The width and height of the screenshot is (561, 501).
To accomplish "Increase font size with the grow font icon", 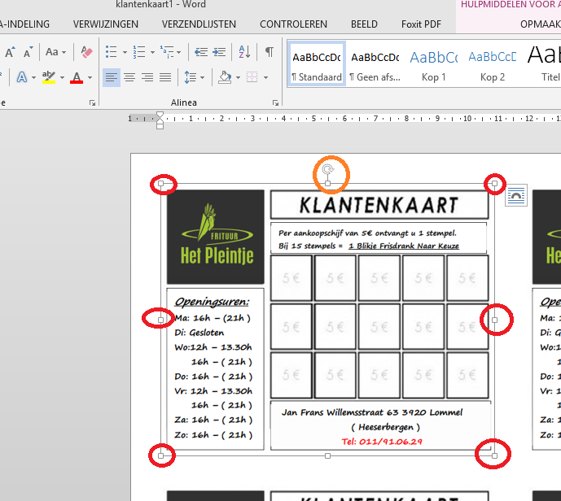I will tap(10, 52).
